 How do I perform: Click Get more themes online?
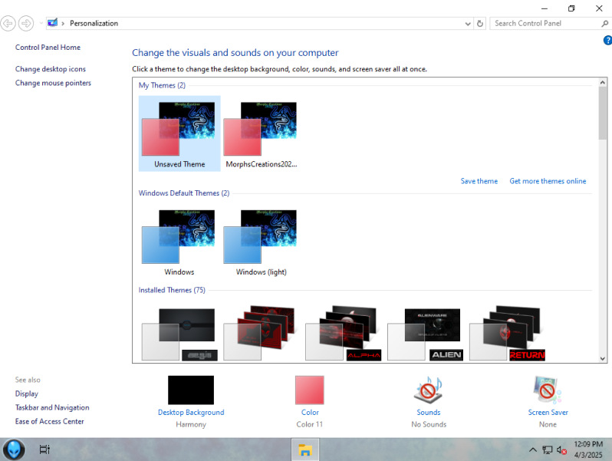548,181
